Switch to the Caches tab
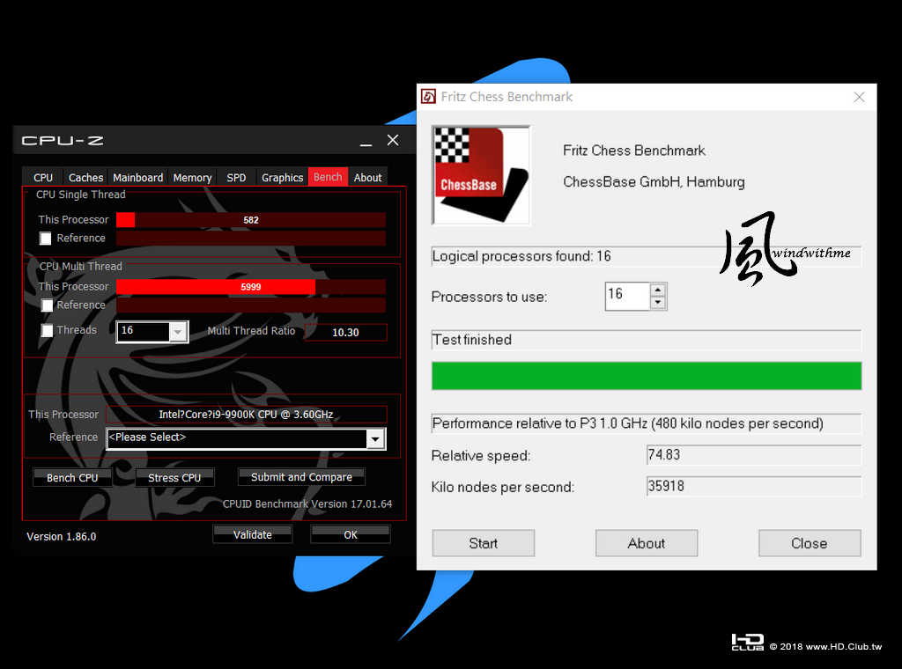 coord(85,178)
